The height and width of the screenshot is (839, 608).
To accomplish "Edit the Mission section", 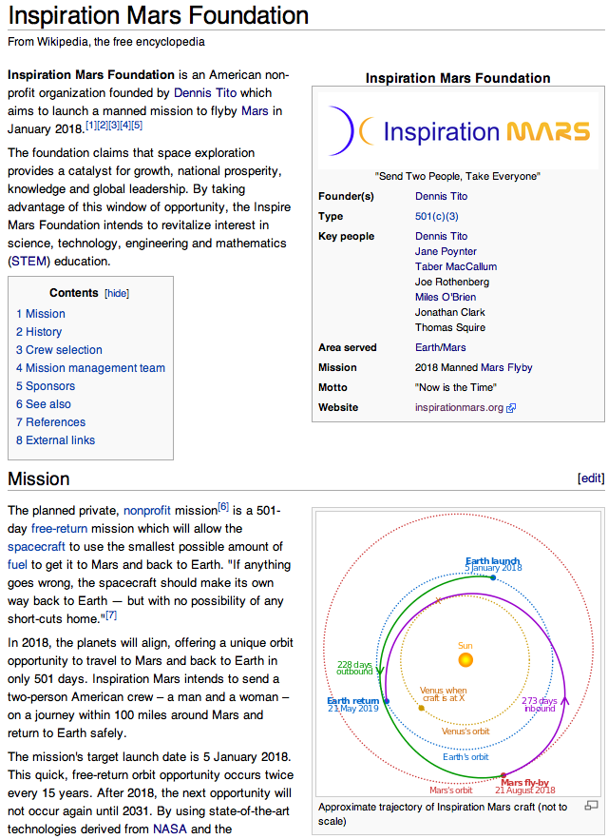I will pyautogui.click(x=591, y=478).
